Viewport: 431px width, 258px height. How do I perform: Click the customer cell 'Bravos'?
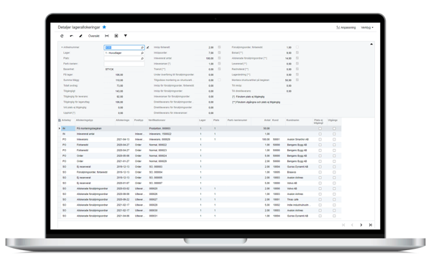(x=292, y=172)
